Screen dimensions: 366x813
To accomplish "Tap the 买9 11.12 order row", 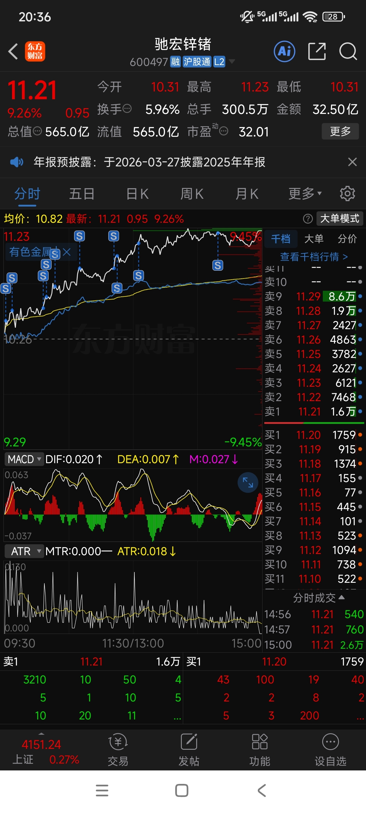I will (x=313, y=550).
